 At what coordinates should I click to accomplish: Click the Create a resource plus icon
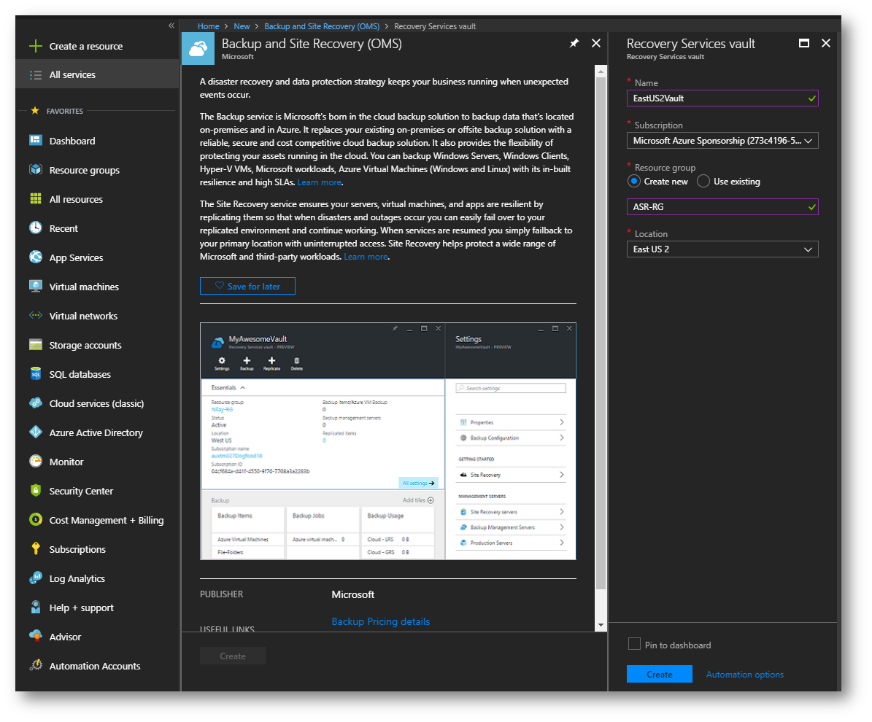click(36, 46)
